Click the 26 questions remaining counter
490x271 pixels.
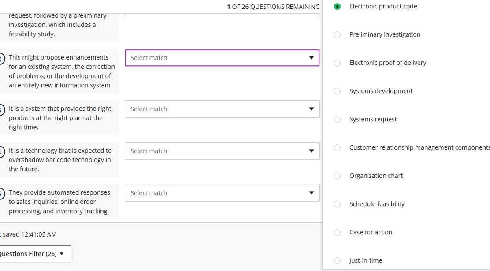[274, 7]
